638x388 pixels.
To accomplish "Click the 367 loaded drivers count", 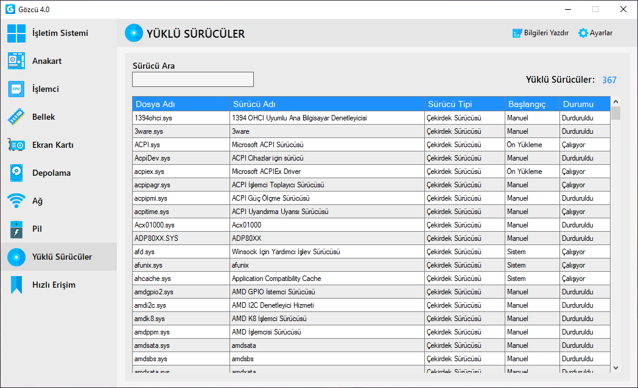I will click(609, 80).
